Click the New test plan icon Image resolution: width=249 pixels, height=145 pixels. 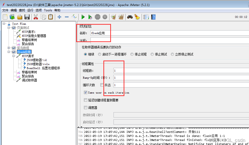[5, 17]
